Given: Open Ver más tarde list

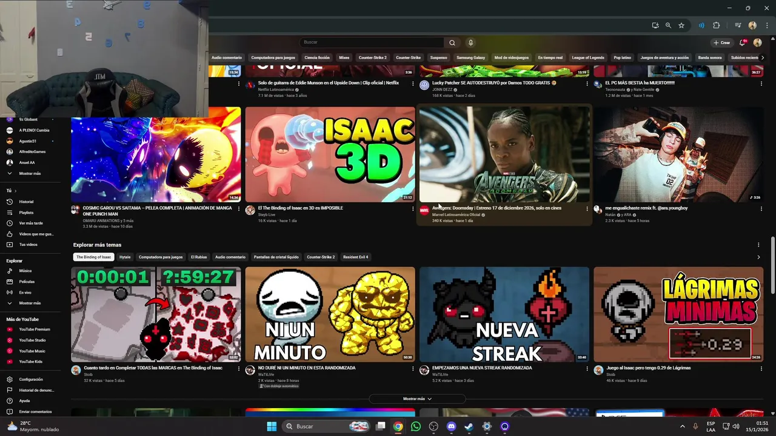Looking at the screenshot, I should [30, 223].
